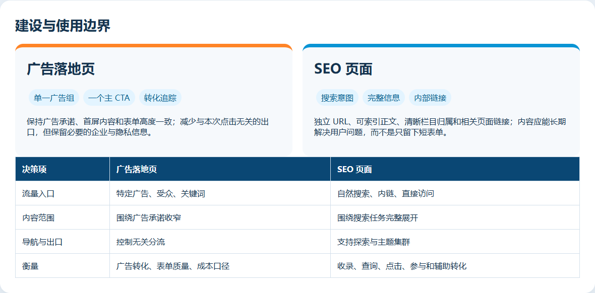Click the paragraph starting 独立 URL
Viewport: 595px width, 293px height.
(440, 127)
